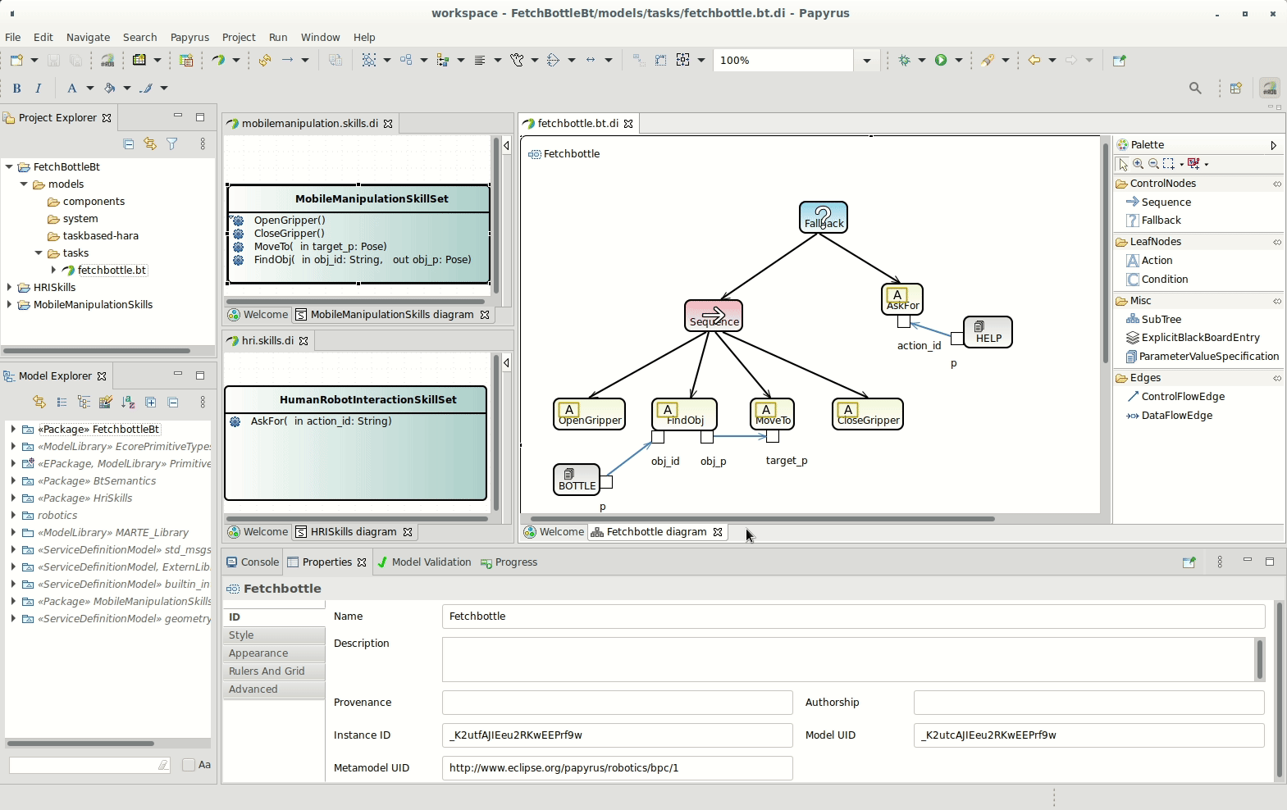
Task: Select the Sequence tool in Palette
Action: point(1165,202)
